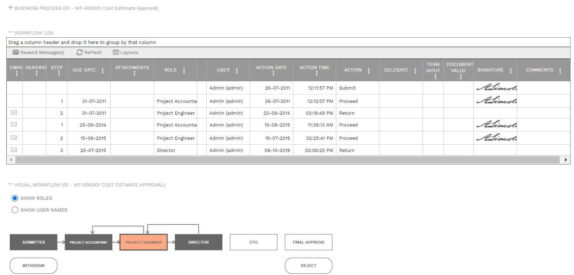574x275 pixels.
Task: Click email icon in 15-06-2015 row
Action: pyautogui.click(x=14, y=138)
